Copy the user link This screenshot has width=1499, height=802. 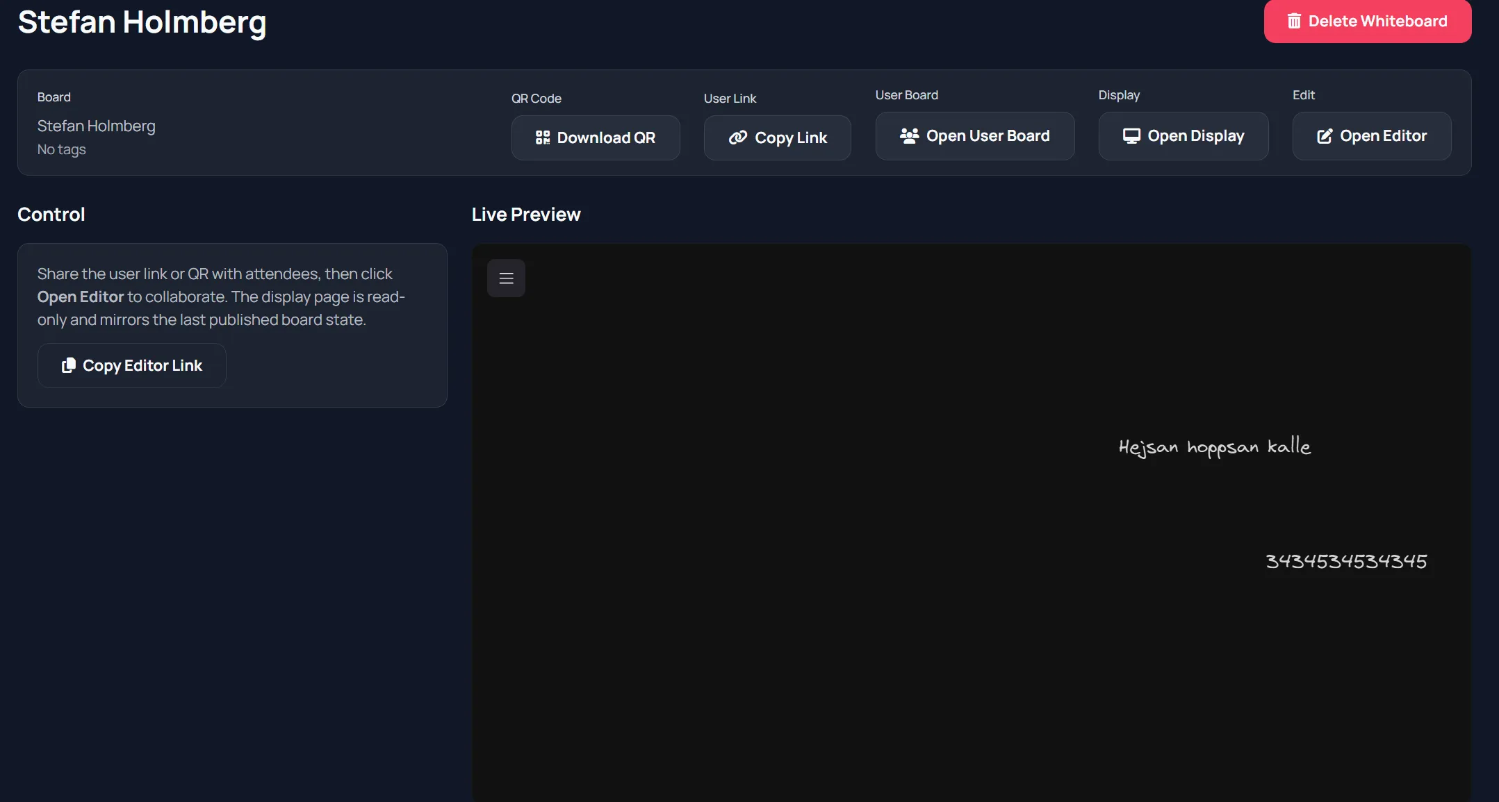777,137
